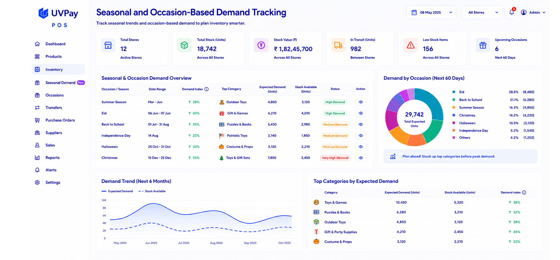560x260 pixels.
Task: Click the Very High Demand status badge
Action: pos(335,158)
